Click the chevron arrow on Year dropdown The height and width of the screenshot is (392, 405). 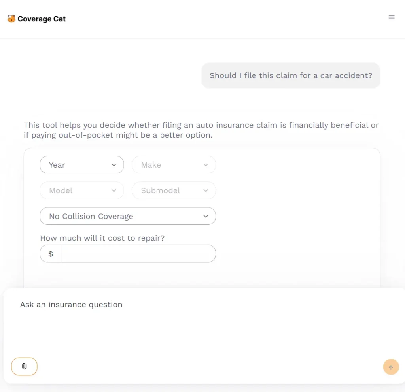coord(114,165)
